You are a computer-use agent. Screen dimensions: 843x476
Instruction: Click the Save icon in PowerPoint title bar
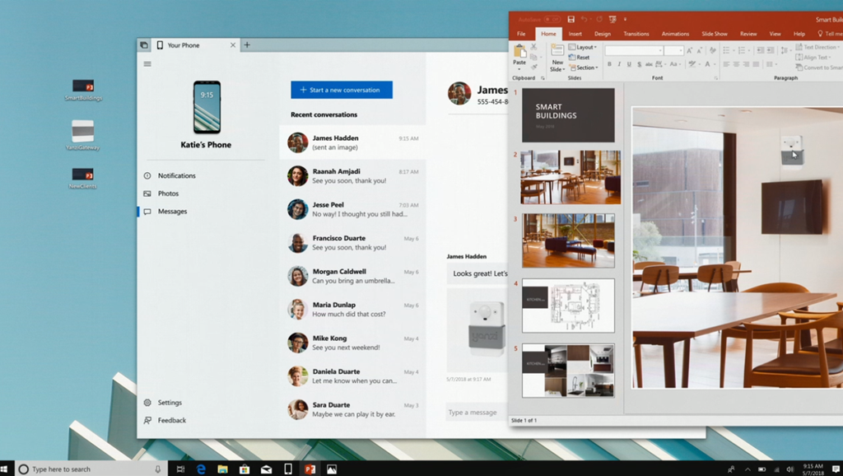tap(571, 19)
